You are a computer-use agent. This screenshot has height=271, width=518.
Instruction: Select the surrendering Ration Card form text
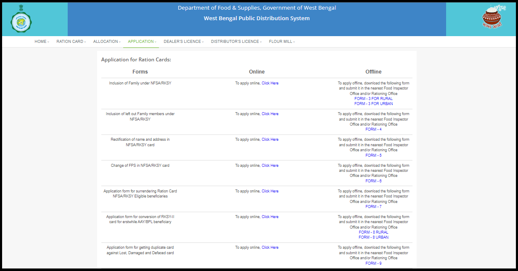pyautogui.click(x=140, y=194)
